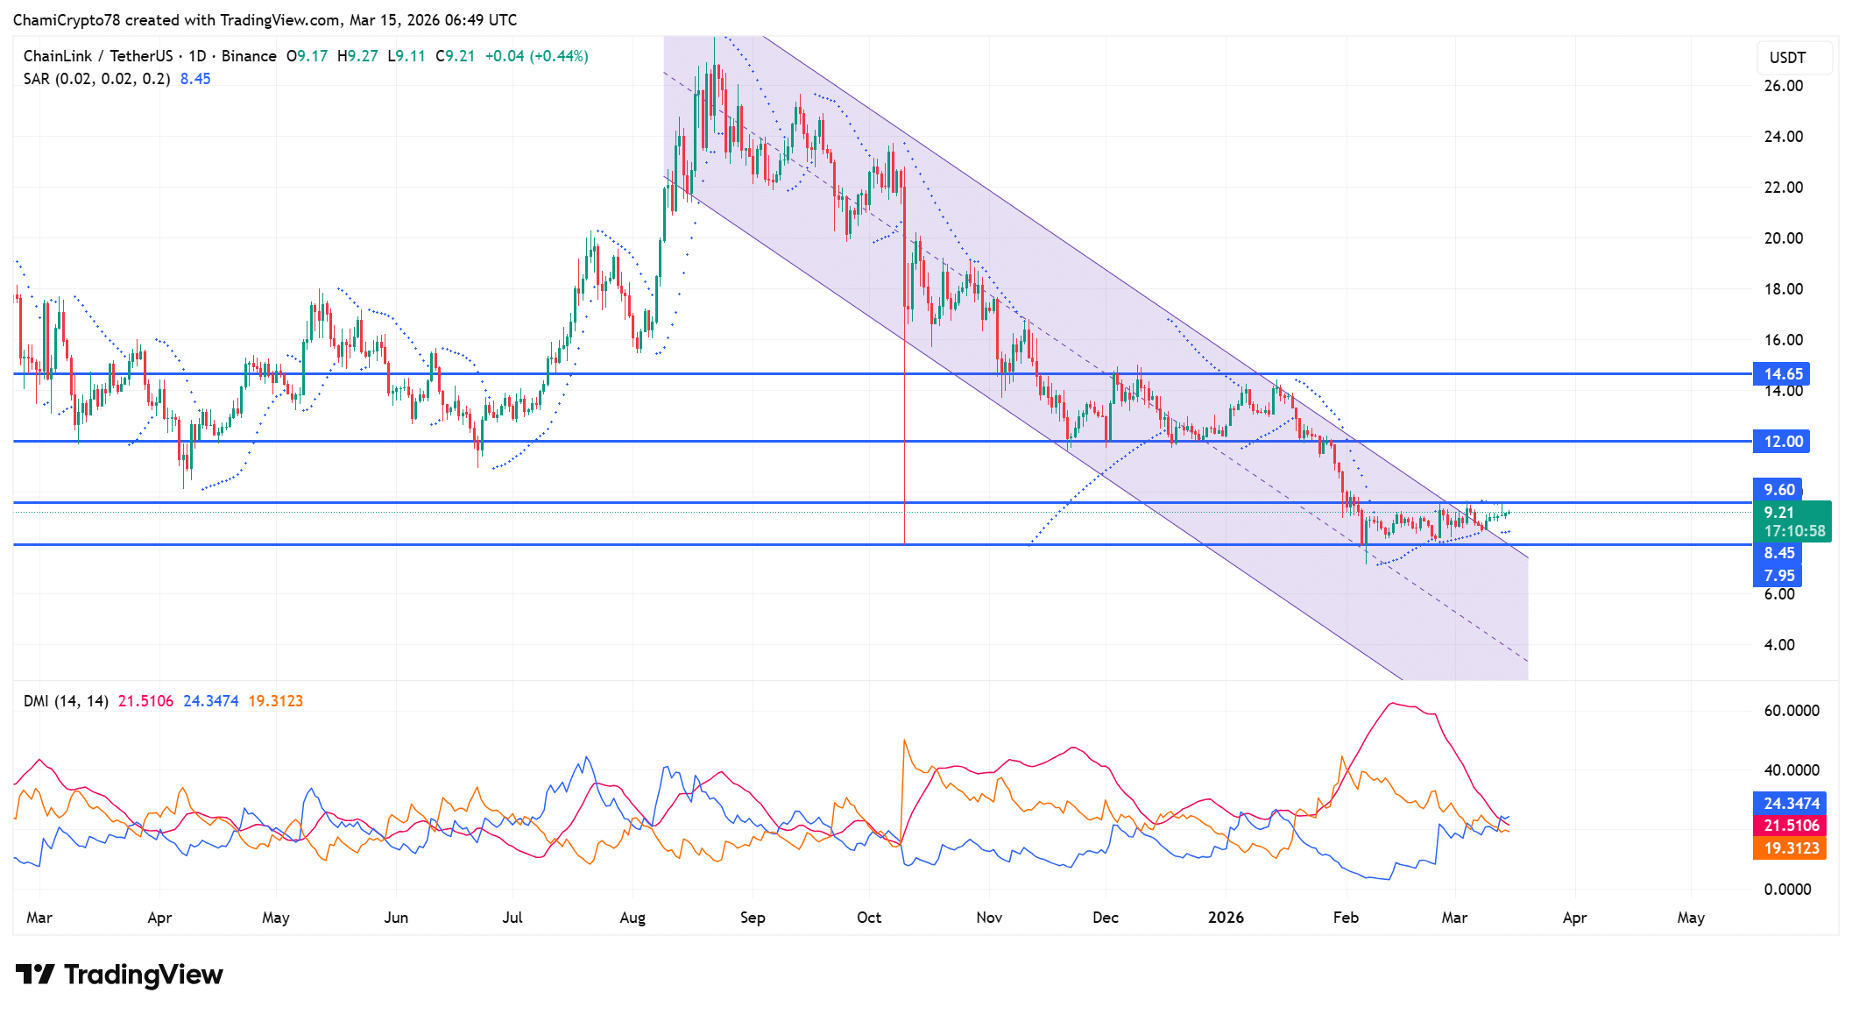Click the blue 24.3474 DMI value label

1790,804
